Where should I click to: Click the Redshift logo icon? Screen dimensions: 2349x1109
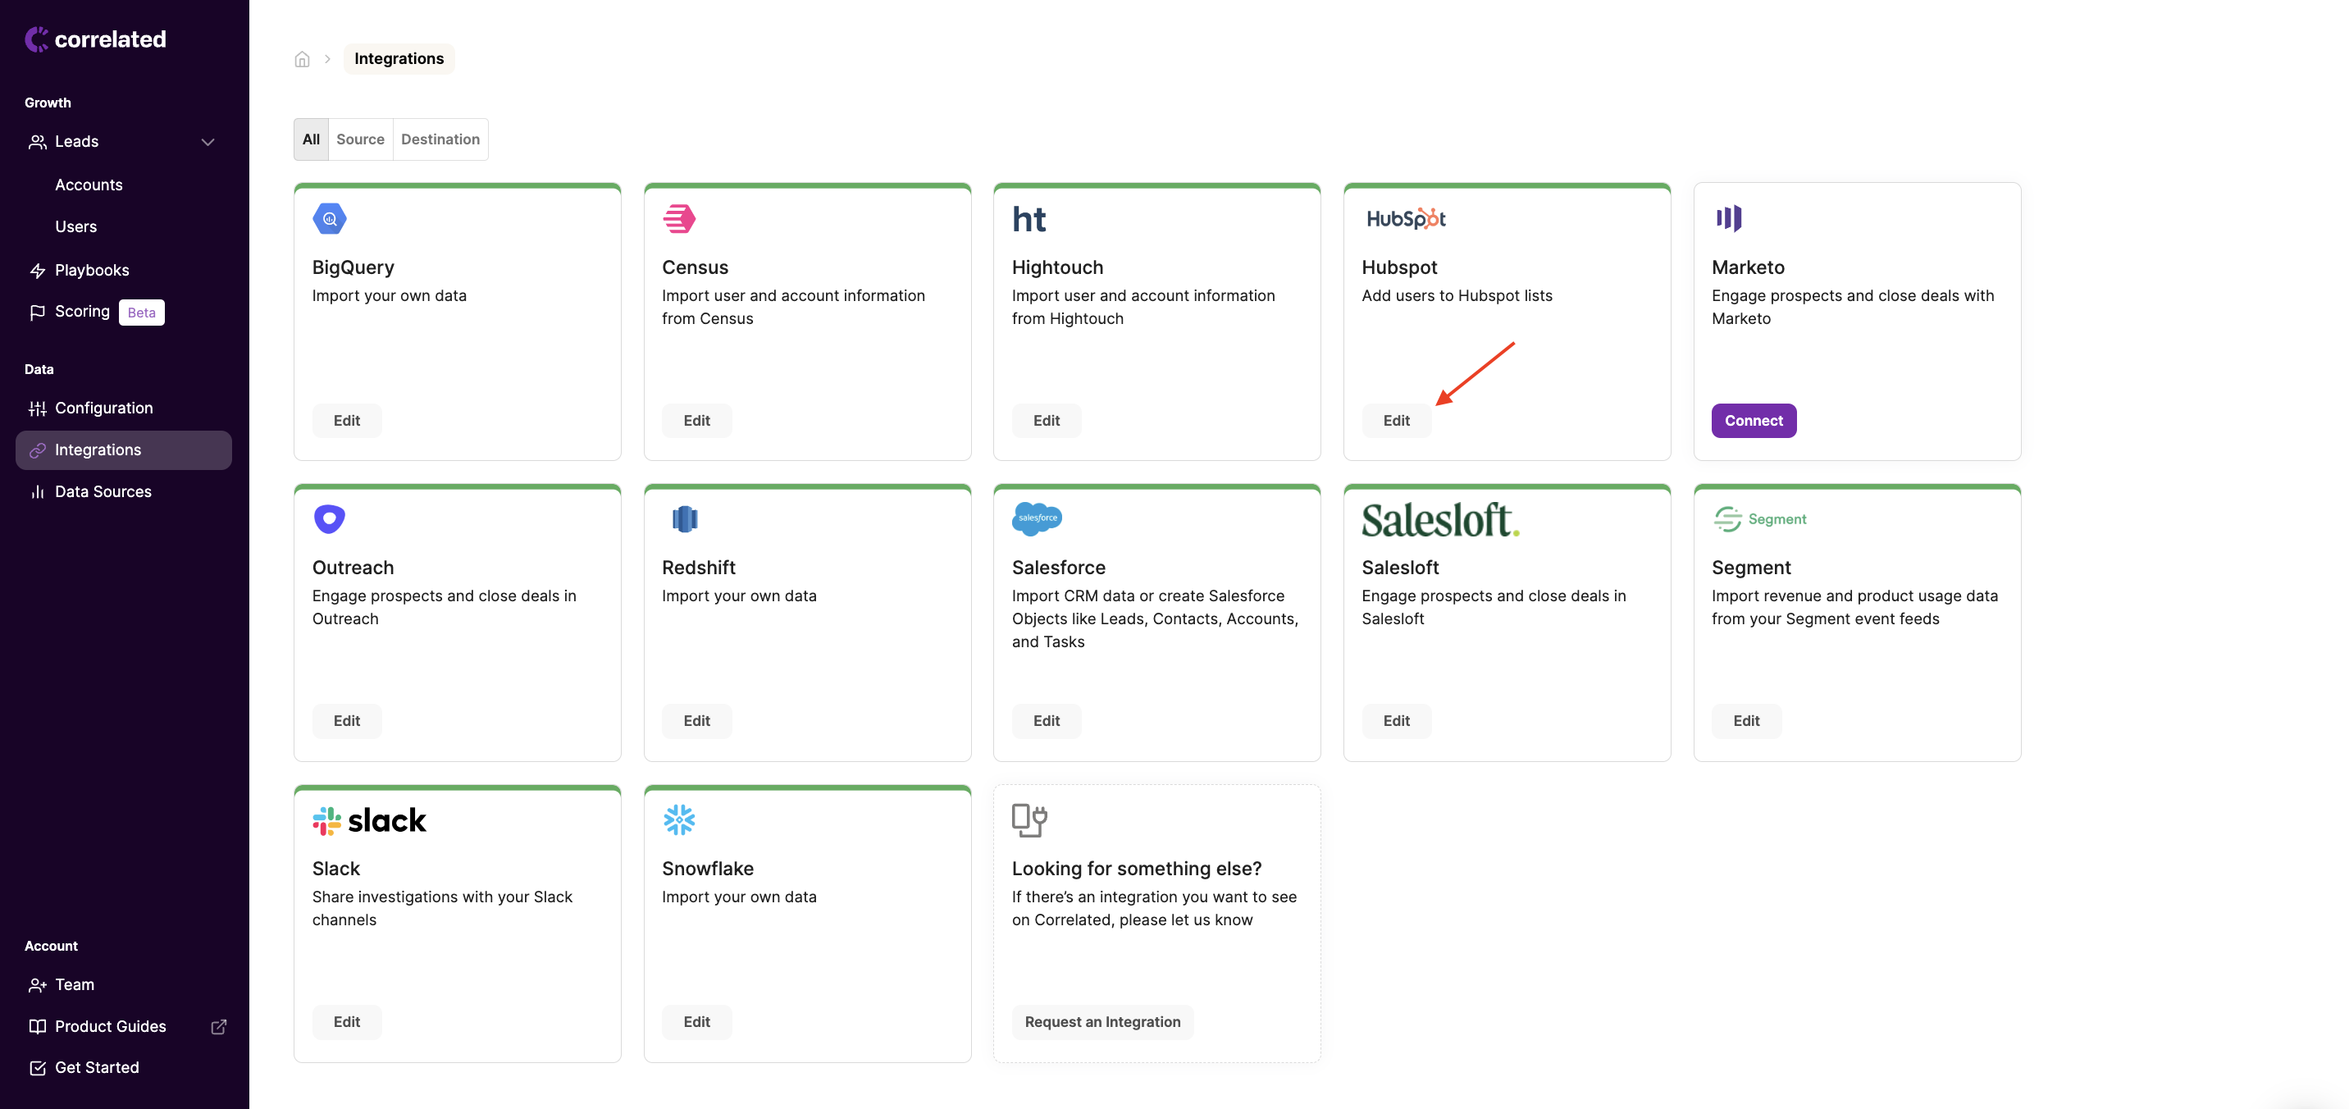click(x=684, y=519)
